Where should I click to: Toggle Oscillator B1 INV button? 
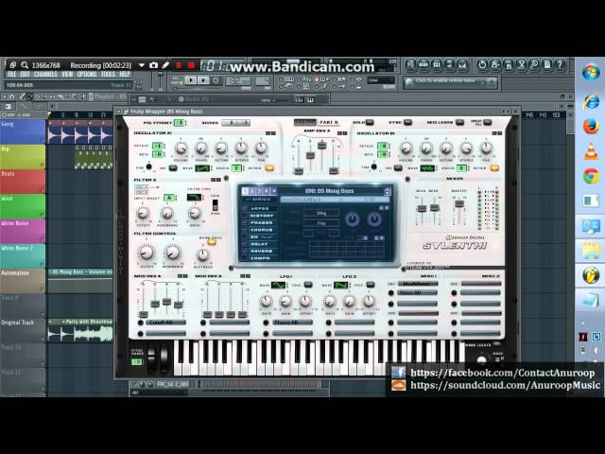398,168
